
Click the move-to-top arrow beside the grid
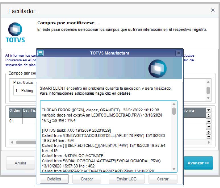(x=209, y=110)
